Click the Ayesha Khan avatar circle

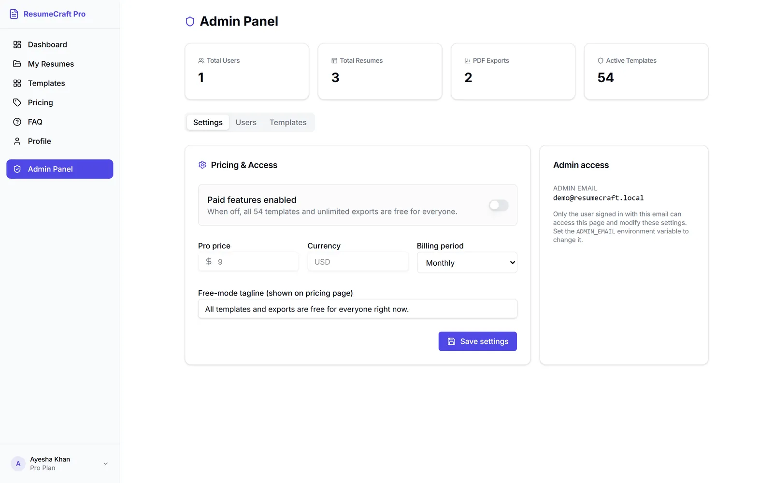(18, 464)
